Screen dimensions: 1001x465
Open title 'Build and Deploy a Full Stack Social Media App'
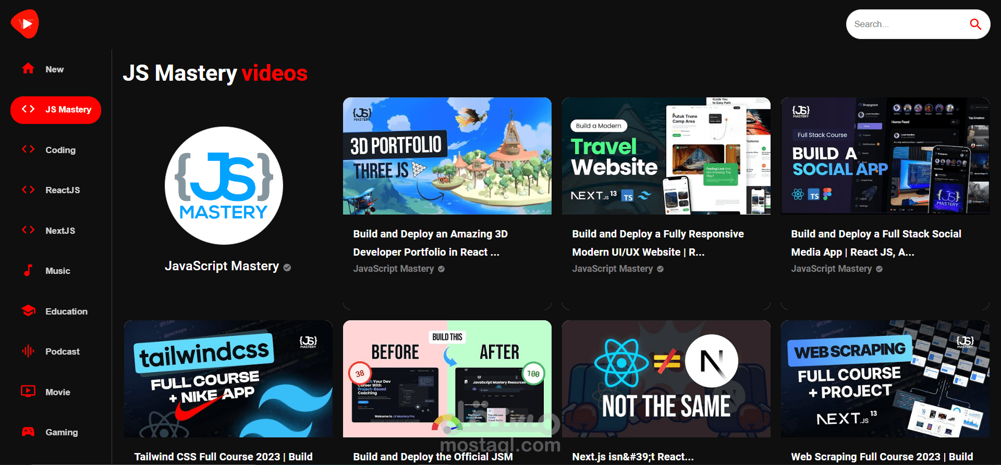[x=876, y=243]
